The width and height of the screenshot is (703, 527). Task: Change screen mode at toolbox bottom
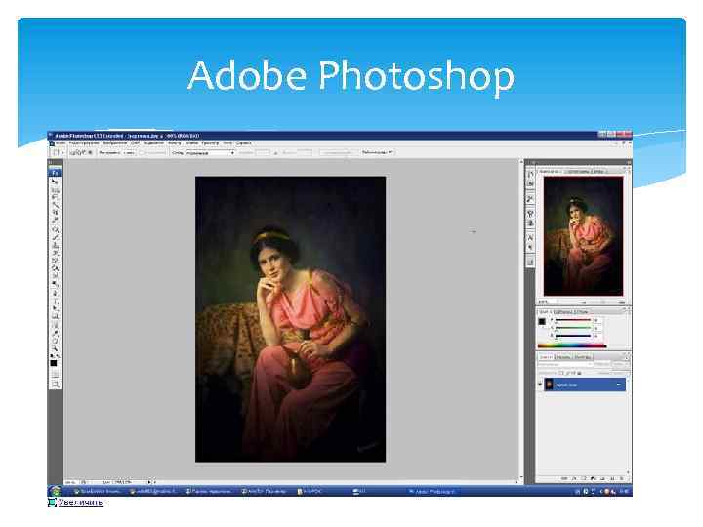pos(55,385)
